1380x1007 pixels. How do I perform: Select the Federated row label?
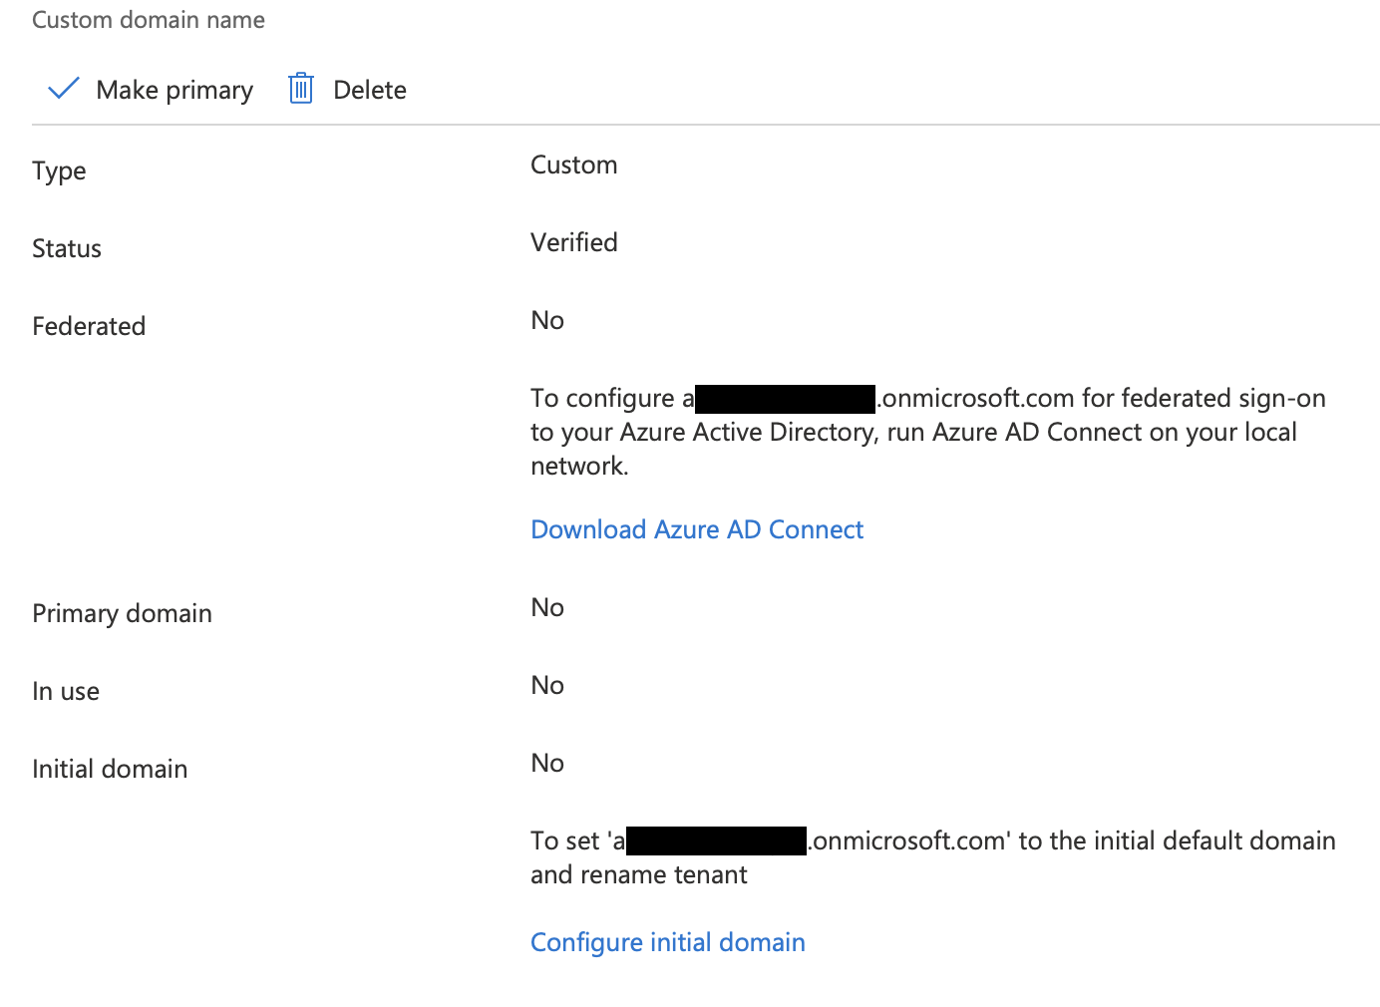coord(89,326)
